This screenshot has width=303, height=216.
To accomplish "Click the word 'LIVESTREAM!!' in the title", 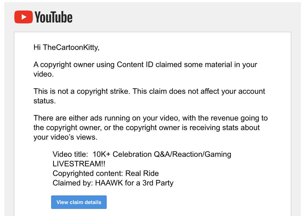I will pyautogui.click(x=79, y=164).
